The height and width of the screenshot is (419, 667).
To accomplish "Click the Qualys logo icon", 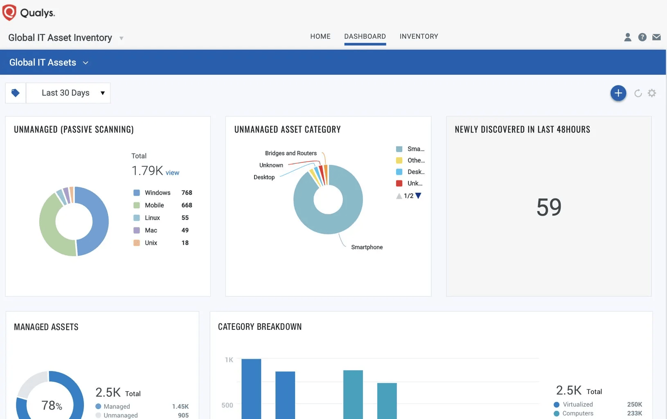I will tap(9, 12).
